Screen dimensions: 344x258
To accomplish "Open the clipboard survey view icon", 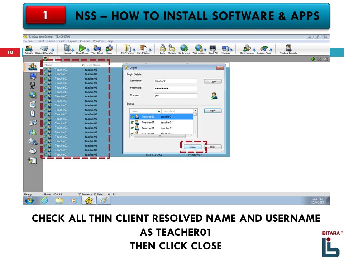I will [x=33, y=114].
